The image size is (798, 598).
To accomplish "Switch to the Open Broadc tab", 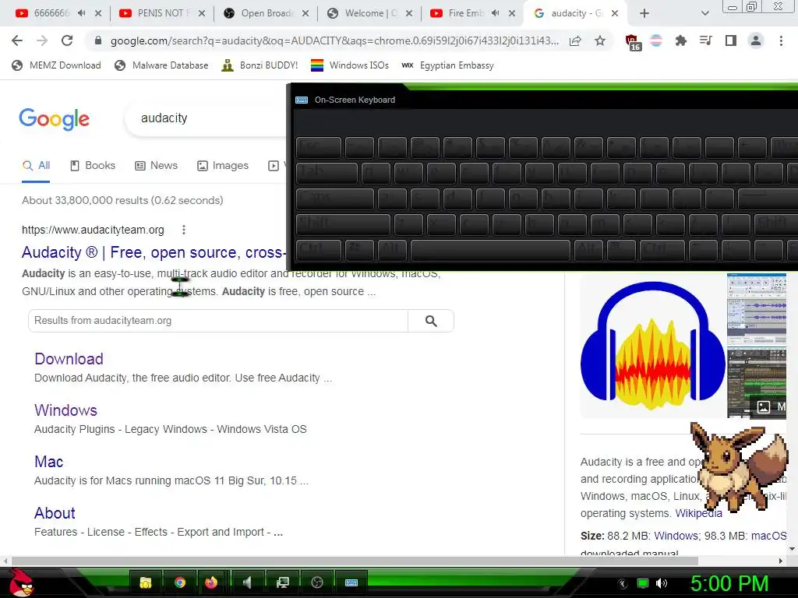I will coord(267,13).
